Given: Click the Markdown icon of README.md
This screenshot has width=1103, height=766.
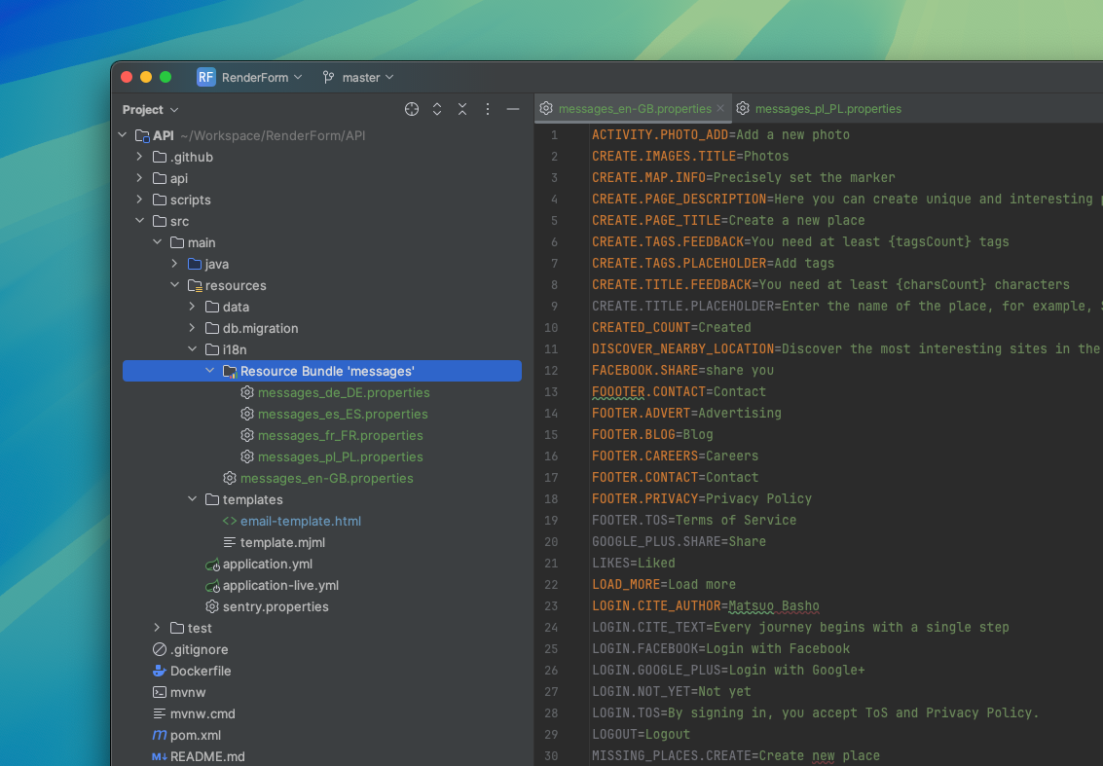Looking at the screenshot, I should tap(160, 756).
